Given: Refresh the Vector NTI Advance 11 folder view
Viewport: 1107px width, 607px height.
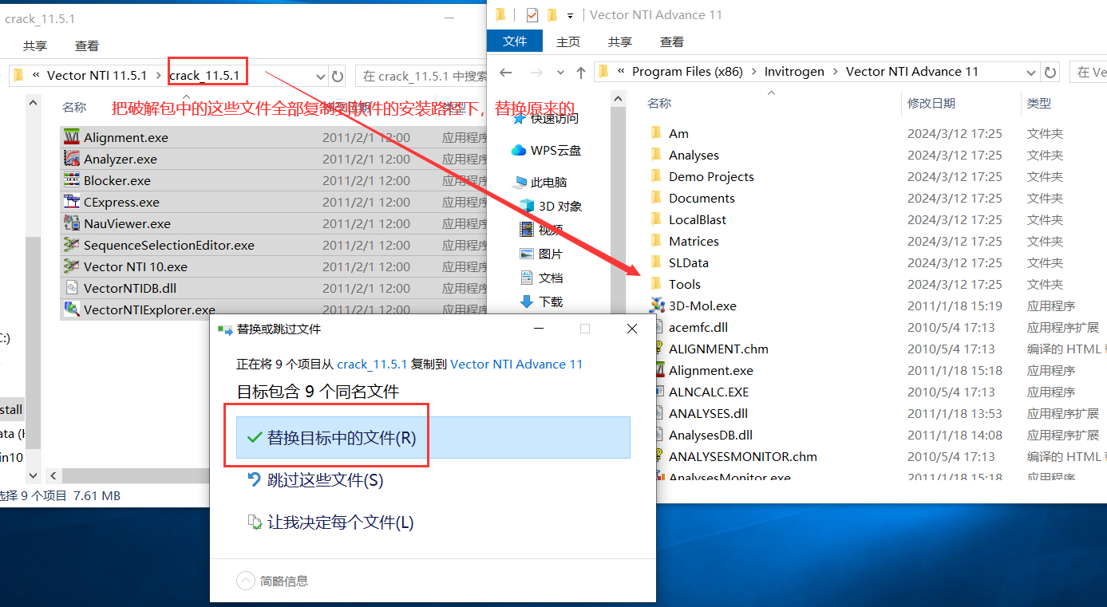Looking at the screenshot, I should (1051, 72).
